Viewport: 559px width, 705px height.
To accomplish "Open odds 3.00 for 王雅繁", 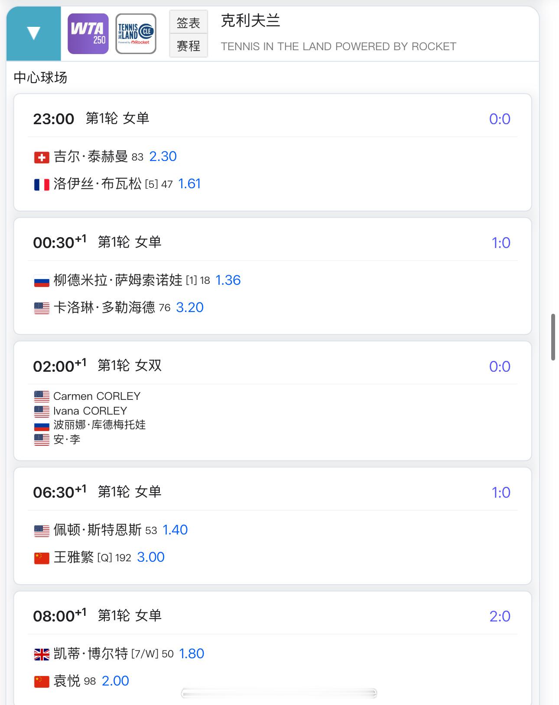I will [x=151, y=557].
